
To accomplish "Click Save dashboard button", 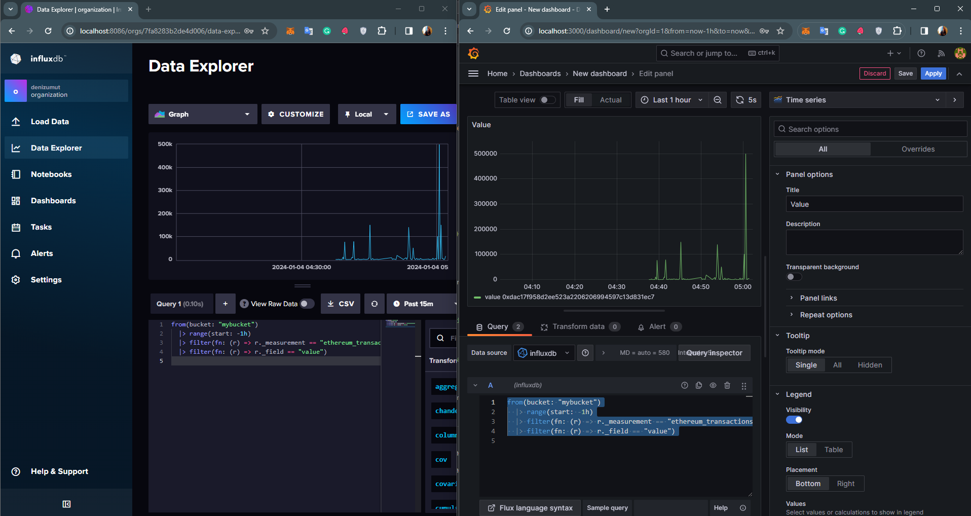I will click(x=906, y=73).
